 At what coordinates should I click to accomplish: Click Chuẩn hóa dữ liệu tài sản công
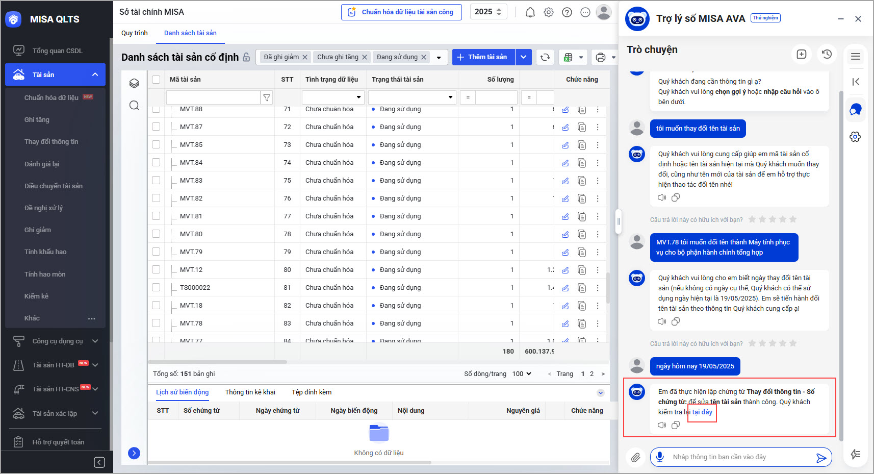[401, 12]
